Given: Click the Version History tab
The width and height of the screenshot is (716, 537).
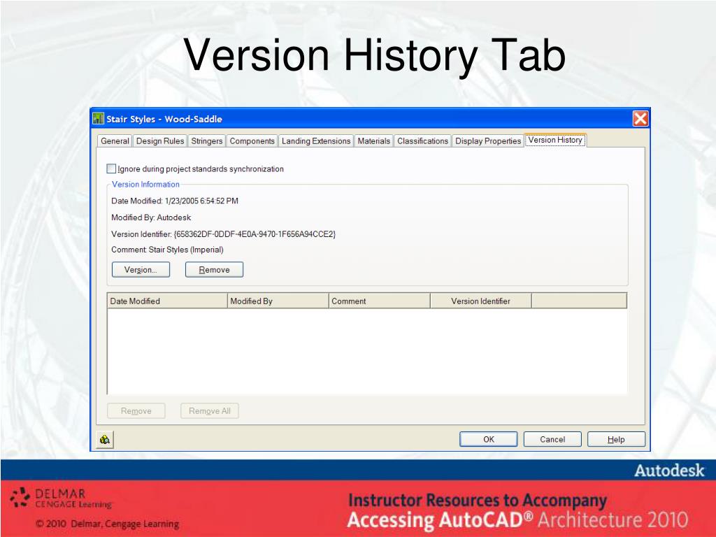Looking at the screenshot, I should pos(554,140).
